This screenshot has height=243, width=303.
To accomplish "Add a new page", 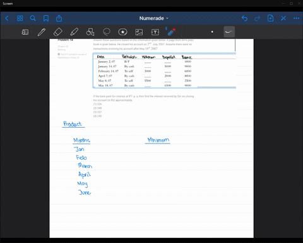I will tap(270, 18).
